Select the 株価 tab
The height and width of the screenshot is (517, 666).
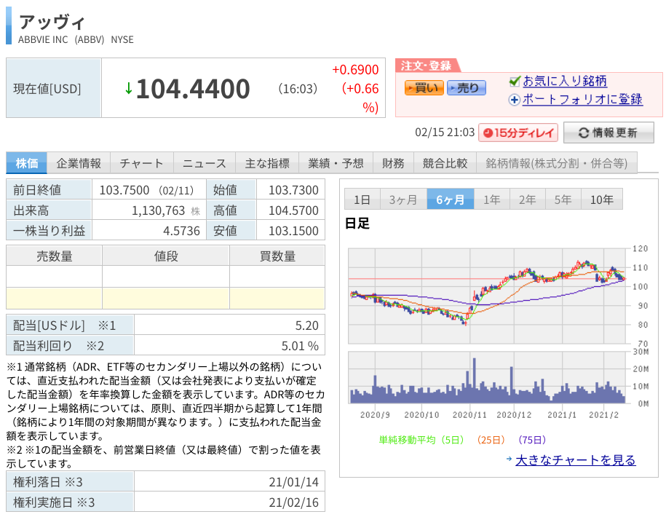27,163
